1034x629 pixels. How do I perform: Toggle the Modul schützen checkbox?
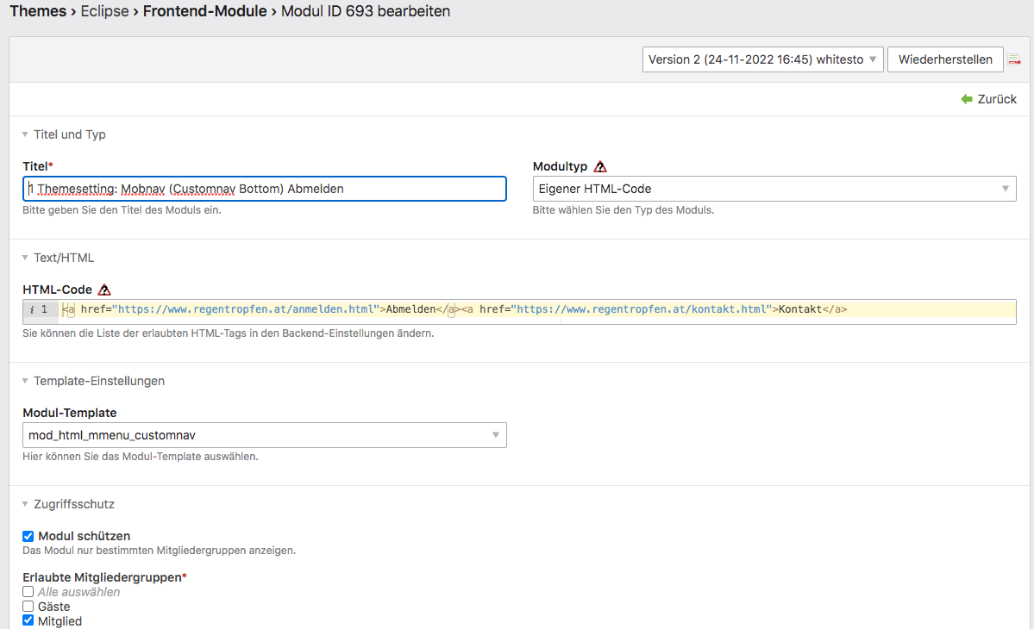(x=28, y=536)
